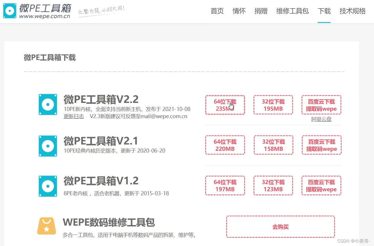The height and width of the screenshot is (246, 374).
Task: Click the V2.2 toolbox disc icon
Action: [x=48, y=104]
